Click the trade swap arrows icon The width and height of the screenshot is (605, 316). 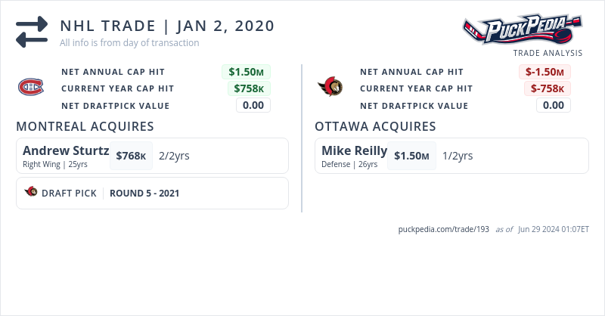point(32,33)
